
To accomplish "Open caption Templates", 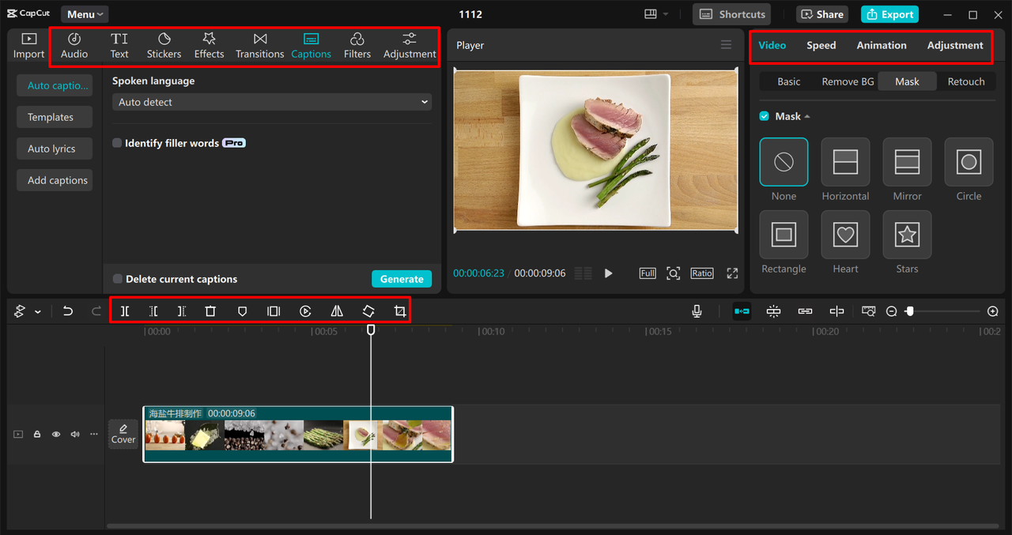I will 55,117.
